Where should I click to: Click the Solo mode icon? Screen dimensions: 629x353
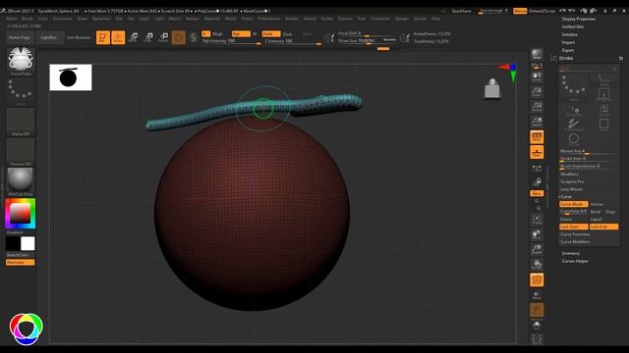pos(537,326)
